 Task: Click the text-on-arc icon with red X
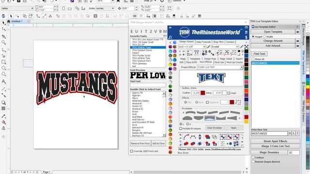click(x=186, y=137)
